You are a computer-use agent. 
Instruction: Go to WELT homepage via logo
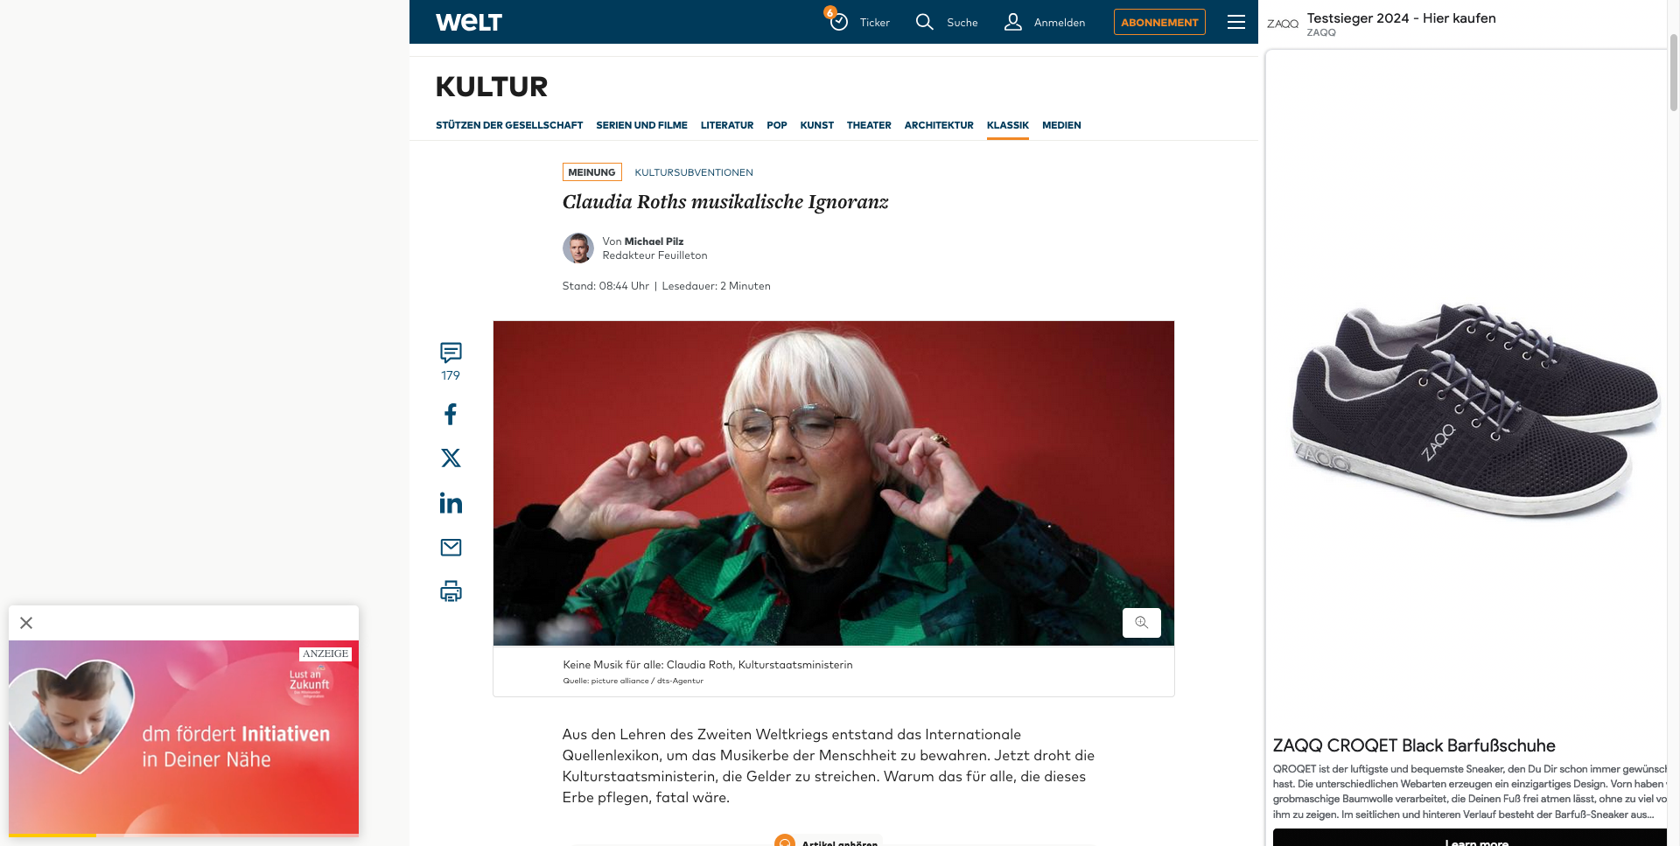coord(469,22)
